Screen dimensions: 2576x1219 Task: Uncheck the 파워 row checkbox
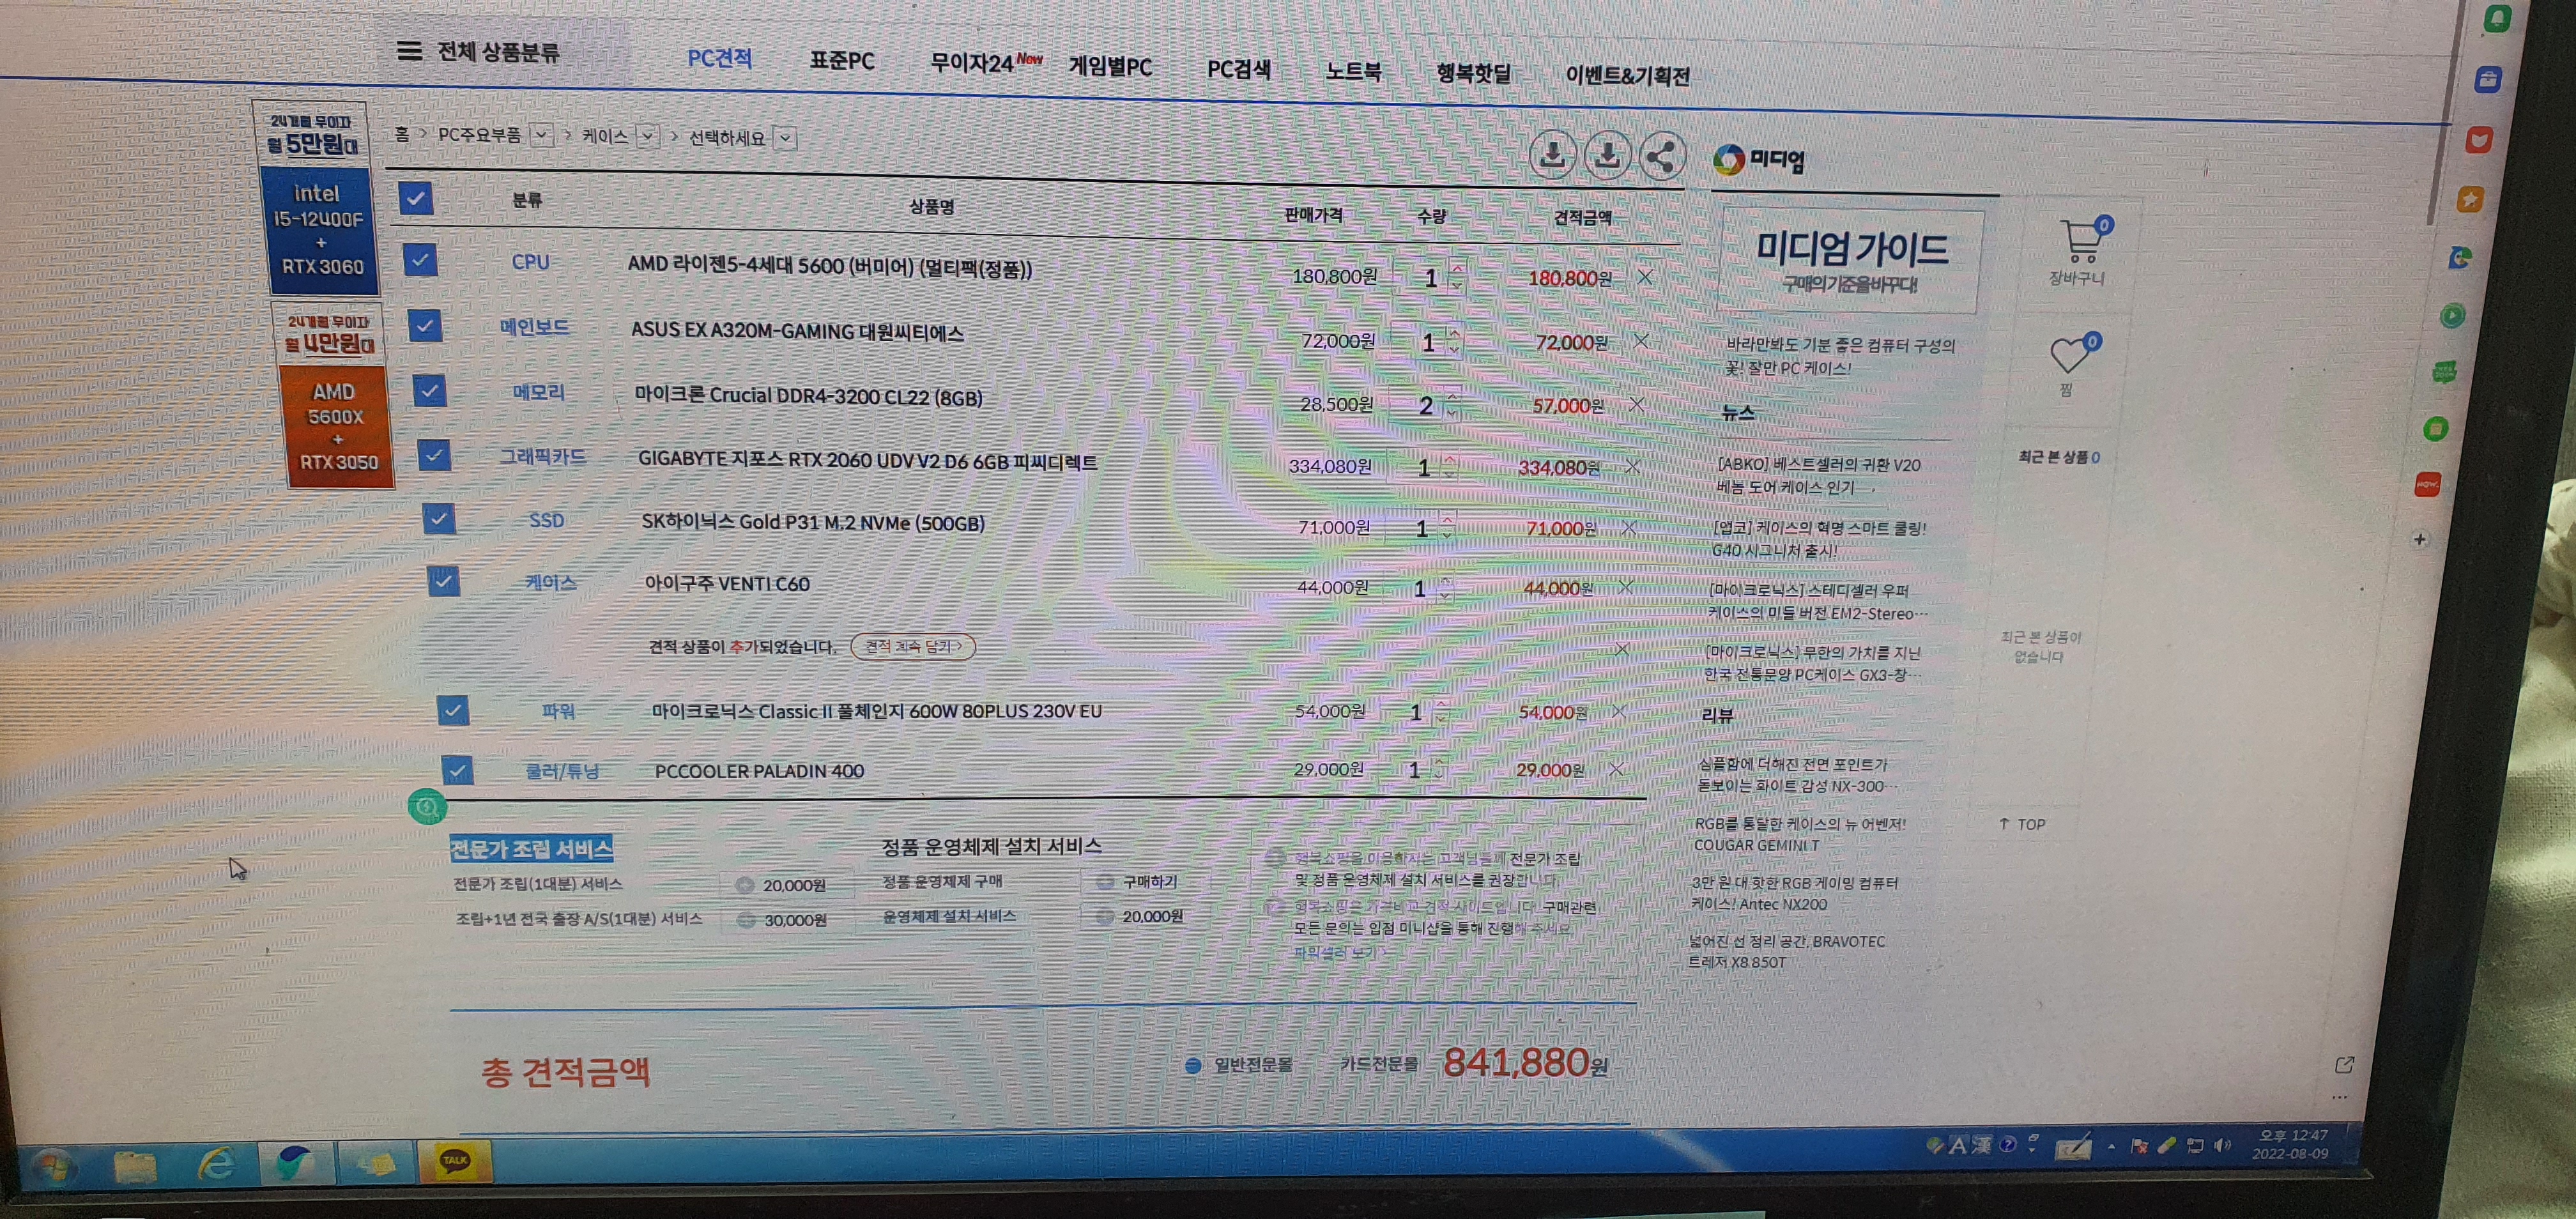pyautogui.click(x=452, y=710)
